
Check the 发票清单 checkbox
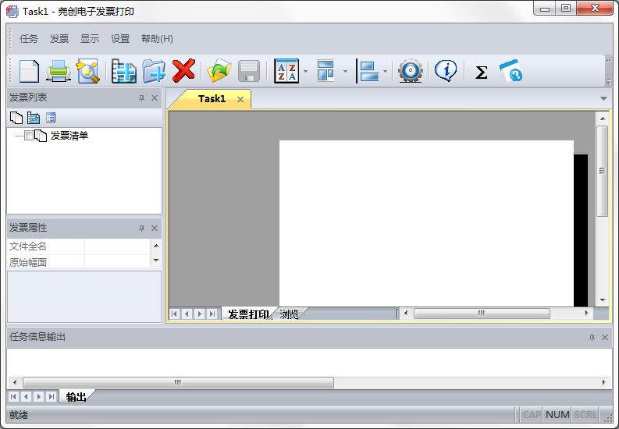[x=30, y=136]
